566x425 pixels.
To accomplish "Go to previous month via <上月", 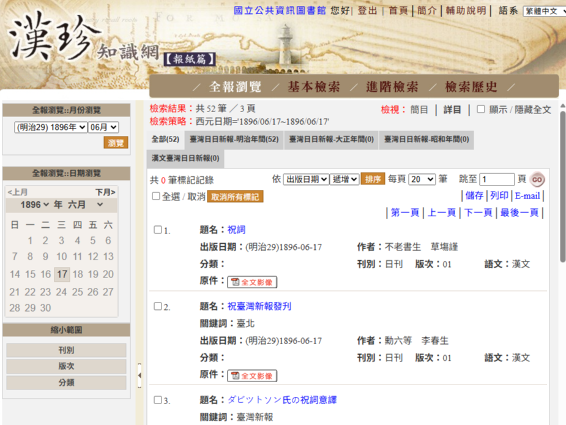I will [x=18, y=192].
